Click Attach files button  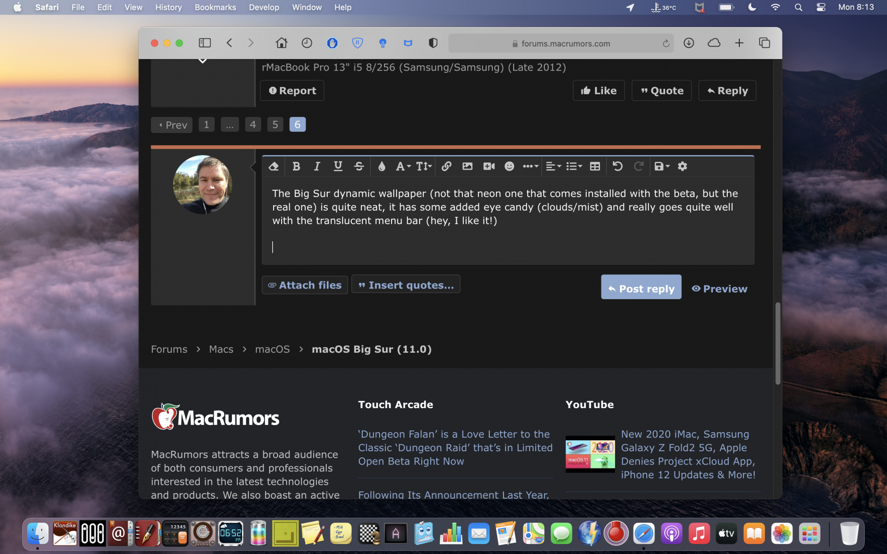[305, 285]
